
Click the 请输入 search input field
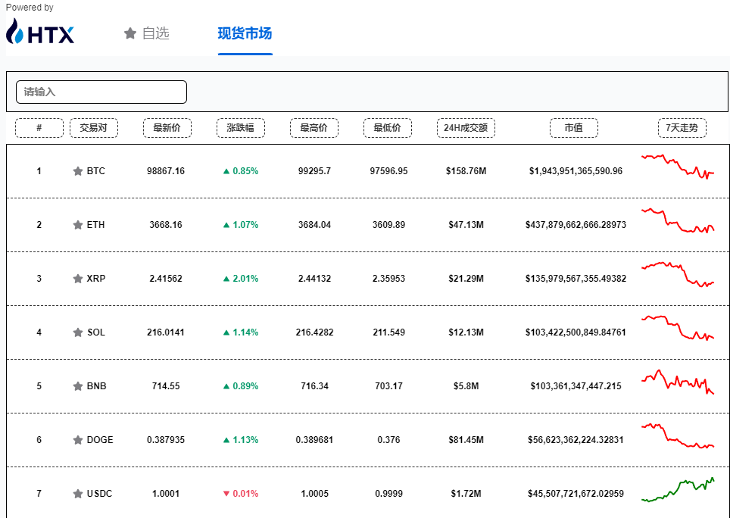[101, 92]
